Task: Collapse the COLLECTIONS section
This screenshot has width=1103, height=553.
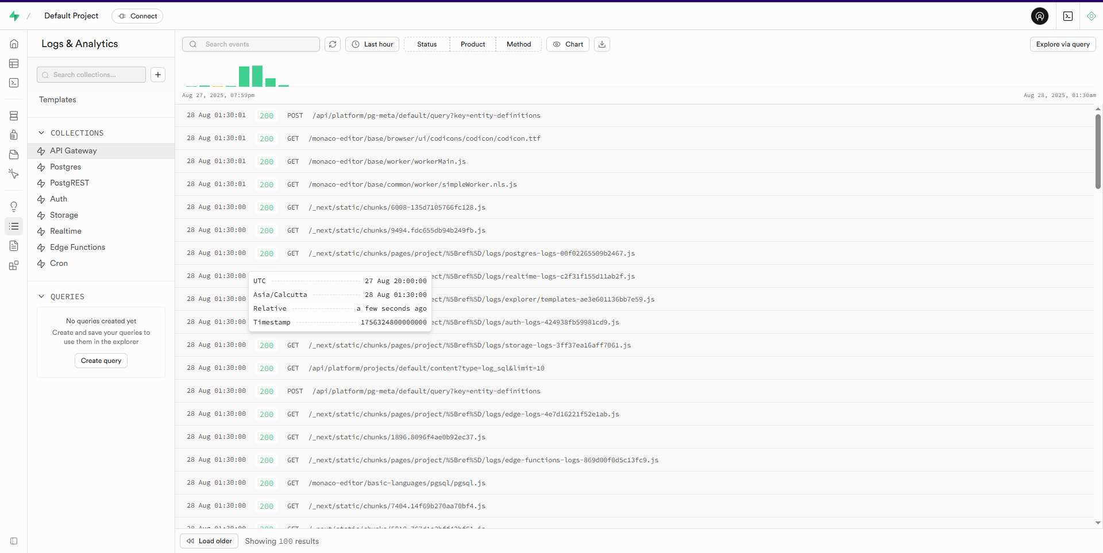Action: (41, 133)
